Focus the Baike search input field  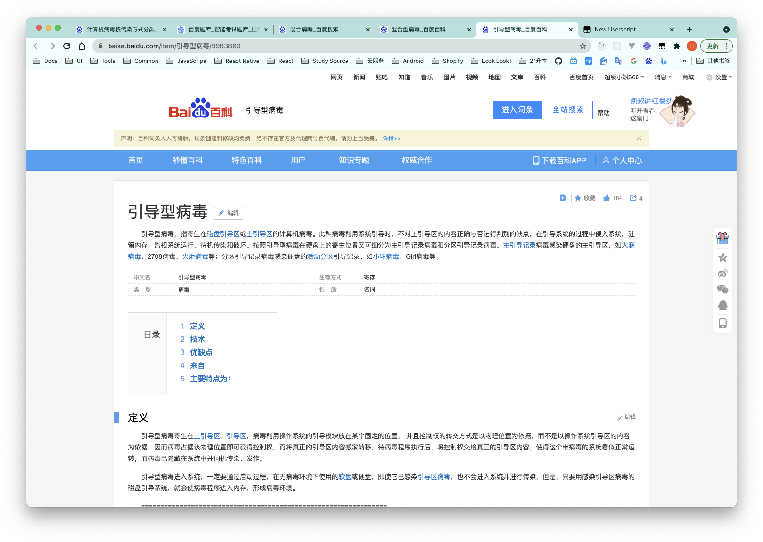[x=368, y=110]
